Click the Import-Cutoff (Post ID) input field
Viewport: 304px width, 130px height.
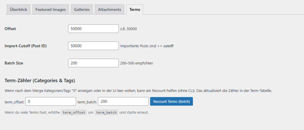93,46
